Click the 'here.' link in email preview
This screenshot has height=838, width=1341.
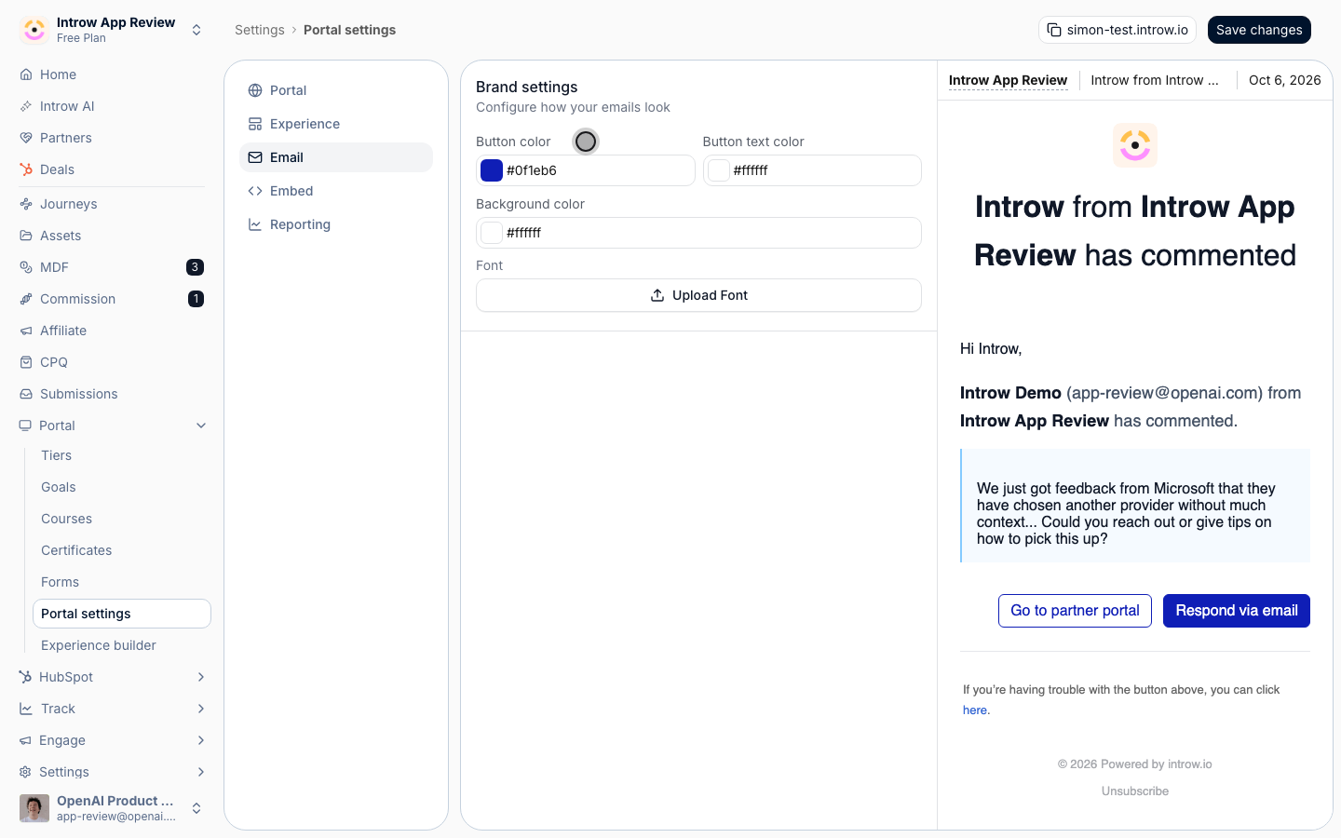(x=976, y=710)
